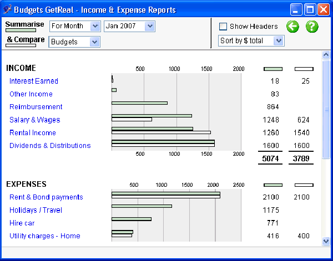Viewport: 333px width, 261px height.
Task: Click white legend swatch in Expenses header
Action: coord(304,185)
